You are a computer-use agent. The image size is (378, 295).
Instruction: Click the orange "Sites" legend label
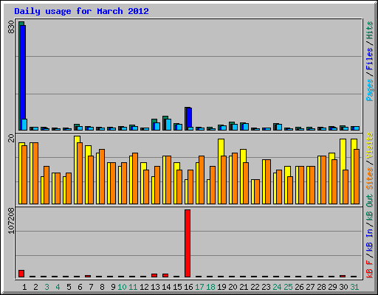pos(370,178)
